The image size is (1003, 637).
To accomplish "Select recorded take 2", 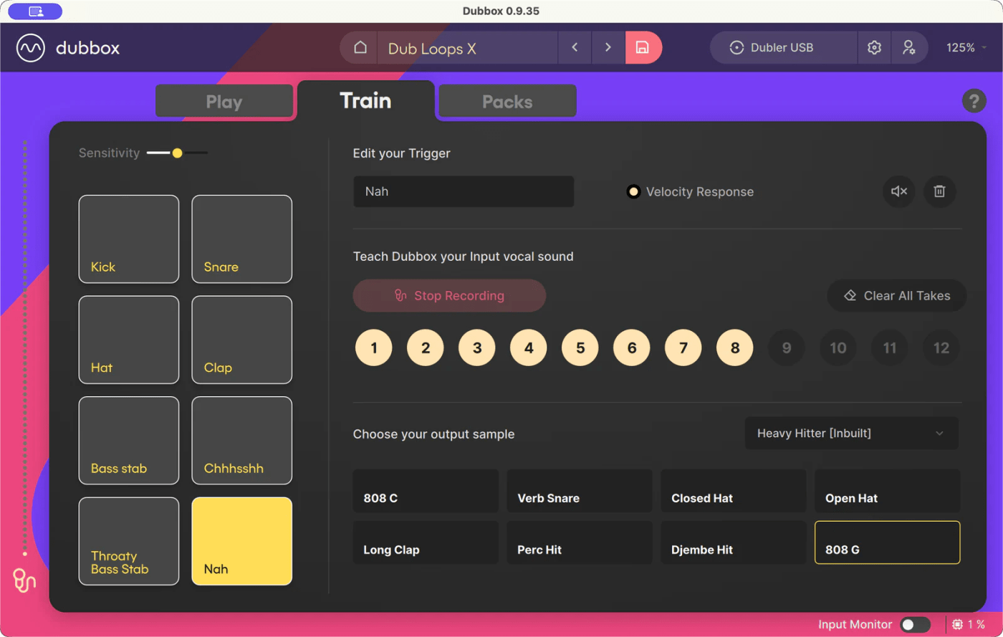I will 426,348.
